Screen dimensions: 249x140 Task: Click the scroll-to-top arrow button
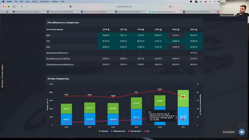pos(242,125)
